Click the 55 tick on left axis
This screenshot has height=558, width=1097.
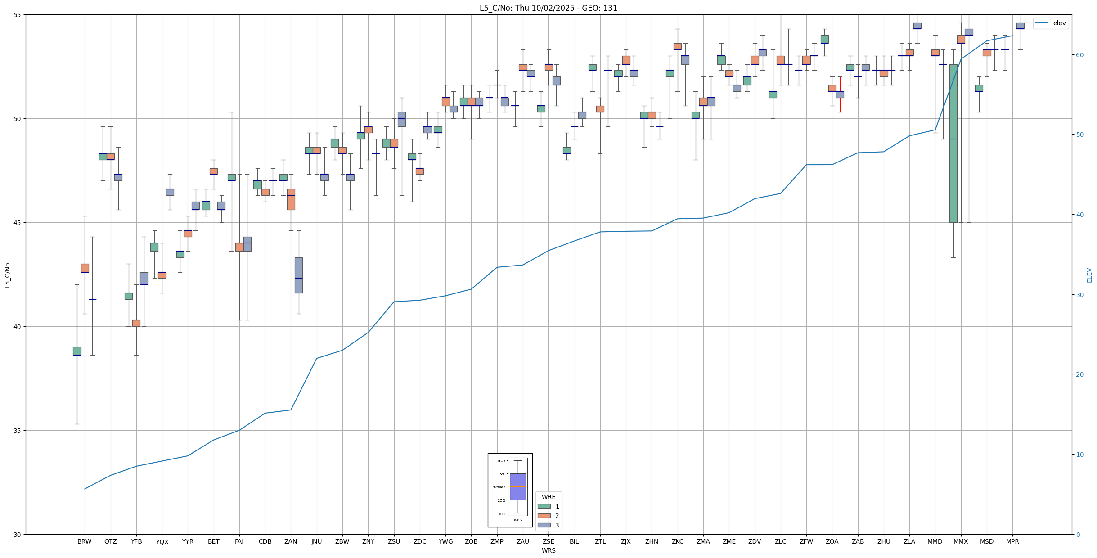point(18,15)
